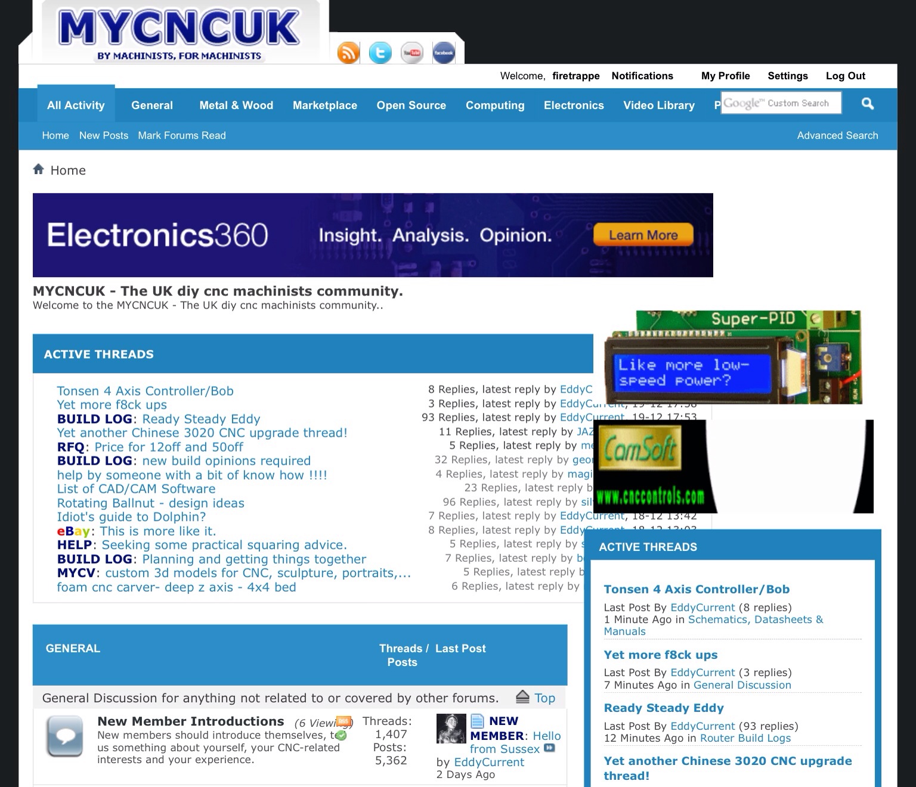Image resolution: width=916 pixels, height=787 pixels.
Task: Open the RSS feed icon in header
Action: [348, 52]
